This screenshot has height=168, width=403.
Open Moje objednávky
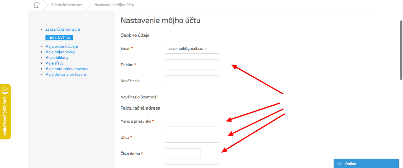point(60,52)
